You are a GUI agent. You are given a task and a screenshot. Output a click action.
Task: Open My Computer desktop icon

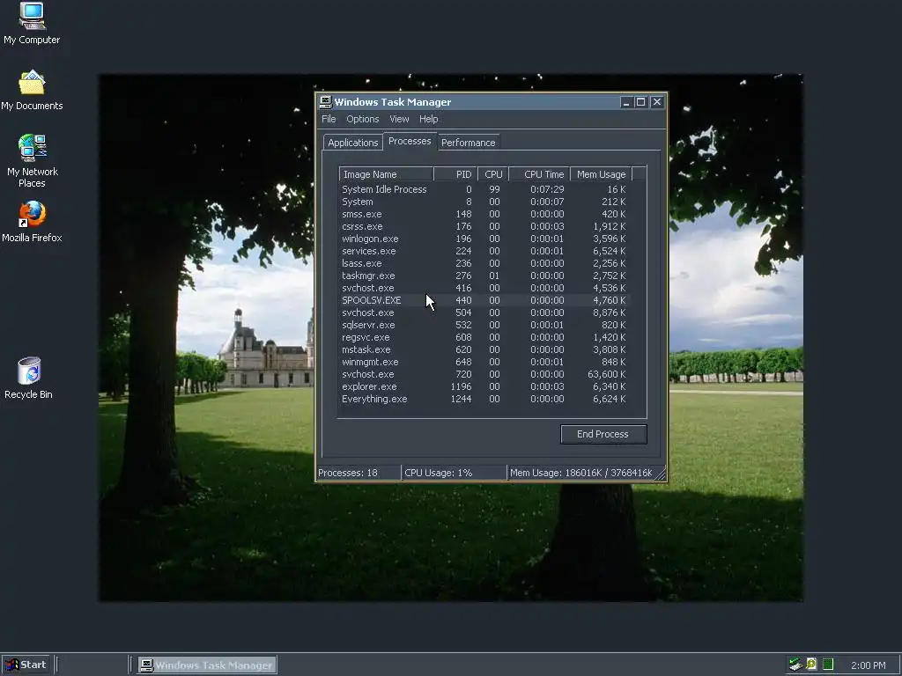point(32,23)
